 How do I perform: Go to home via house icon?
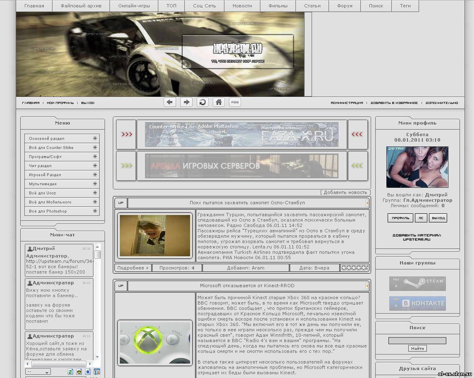click(219, 102)
